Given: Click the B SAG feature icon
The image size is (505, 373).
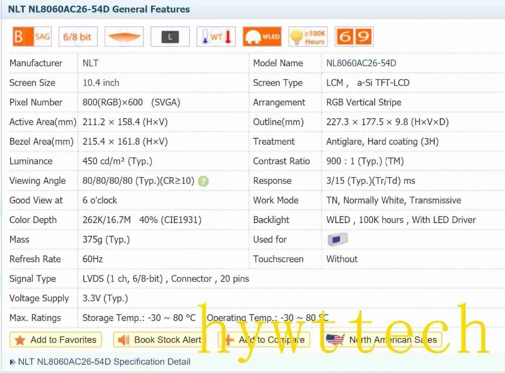Looking at the screenshot, I should coord(32,37).
